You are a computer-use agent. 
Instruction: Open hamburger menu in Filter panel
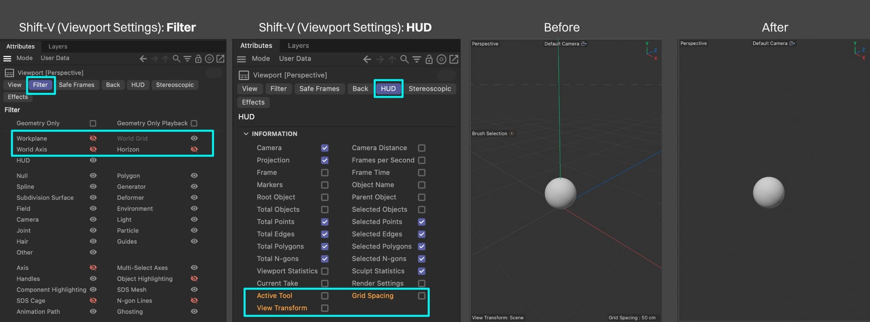[x=7, y=59]
